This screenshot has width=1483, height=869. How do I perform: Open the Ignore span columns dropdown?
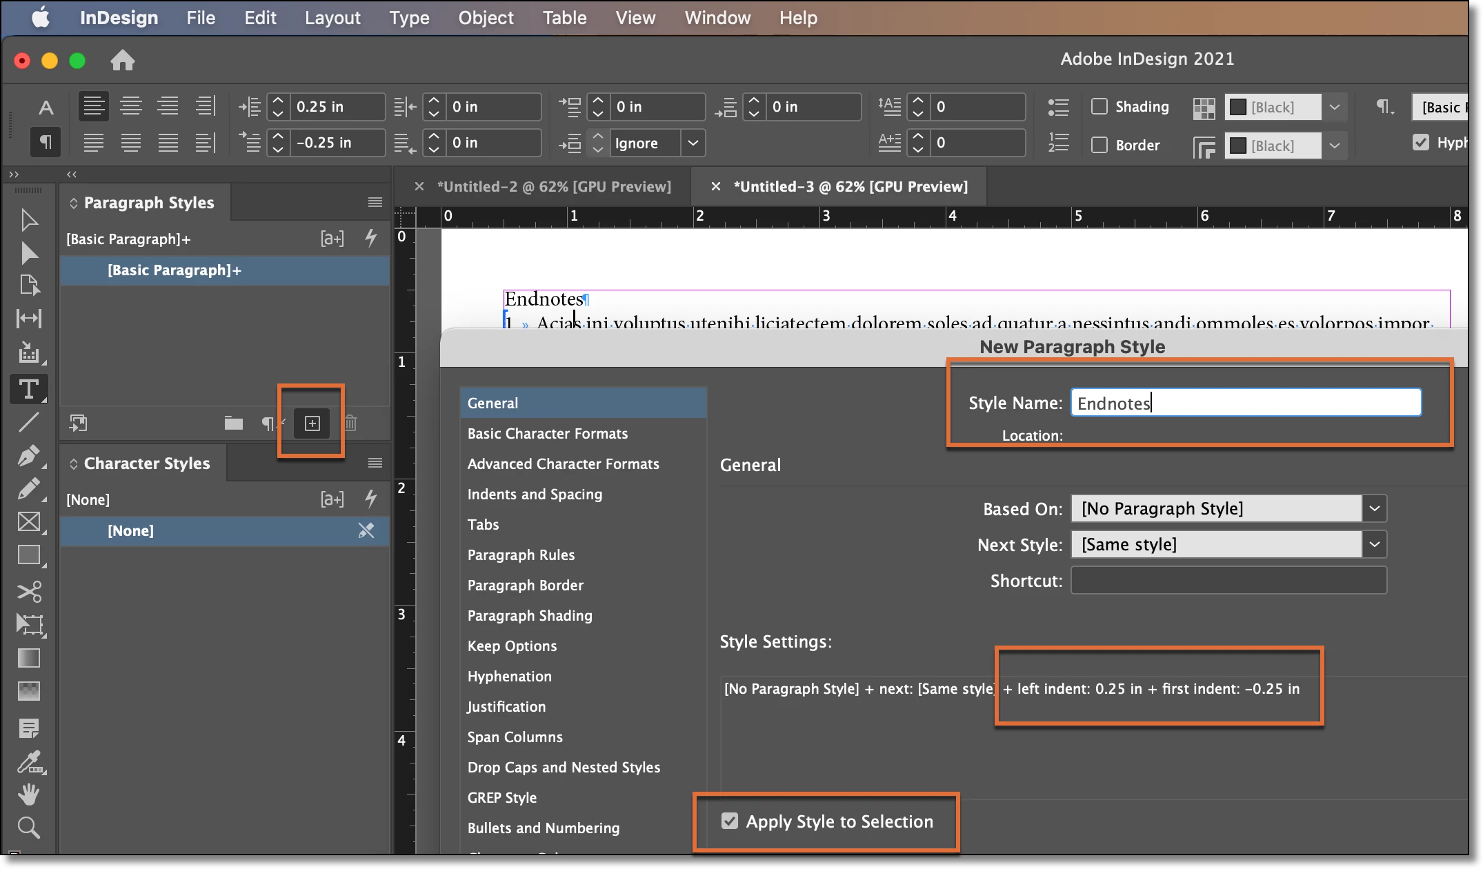[x=693, y=143]
